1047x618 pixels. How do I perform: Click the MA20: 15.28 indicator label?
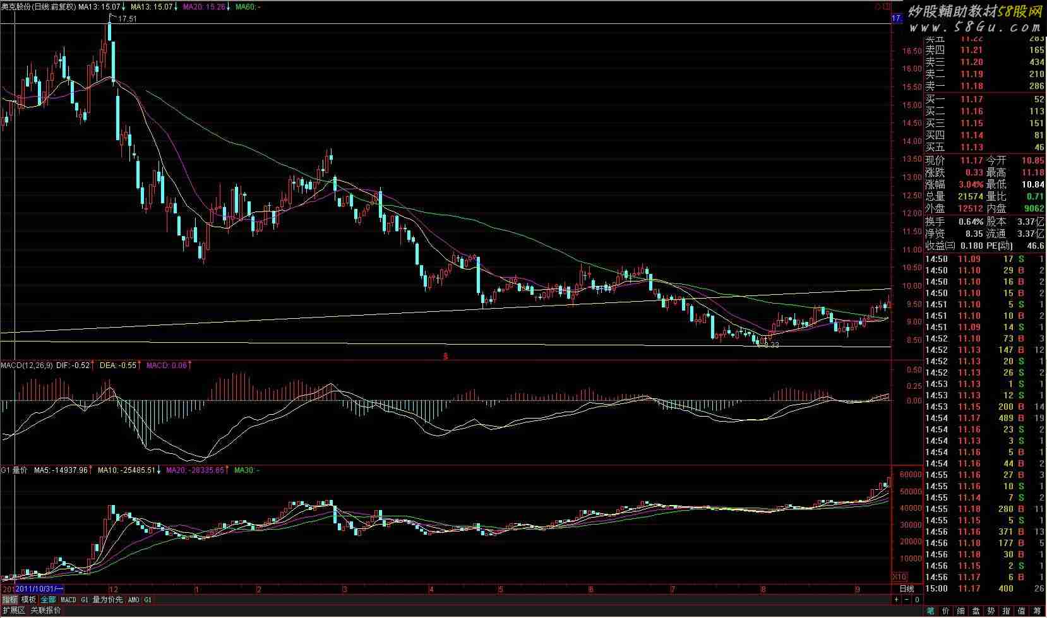tap(204, 6)
